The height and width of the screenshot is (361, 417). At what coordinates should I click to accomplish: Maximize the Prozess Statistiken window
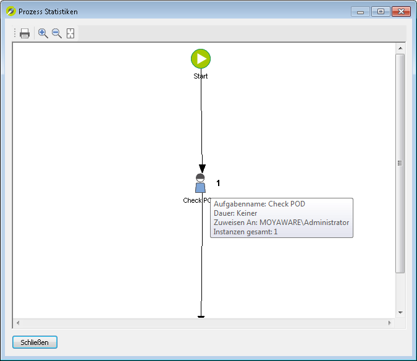(381, 12)
